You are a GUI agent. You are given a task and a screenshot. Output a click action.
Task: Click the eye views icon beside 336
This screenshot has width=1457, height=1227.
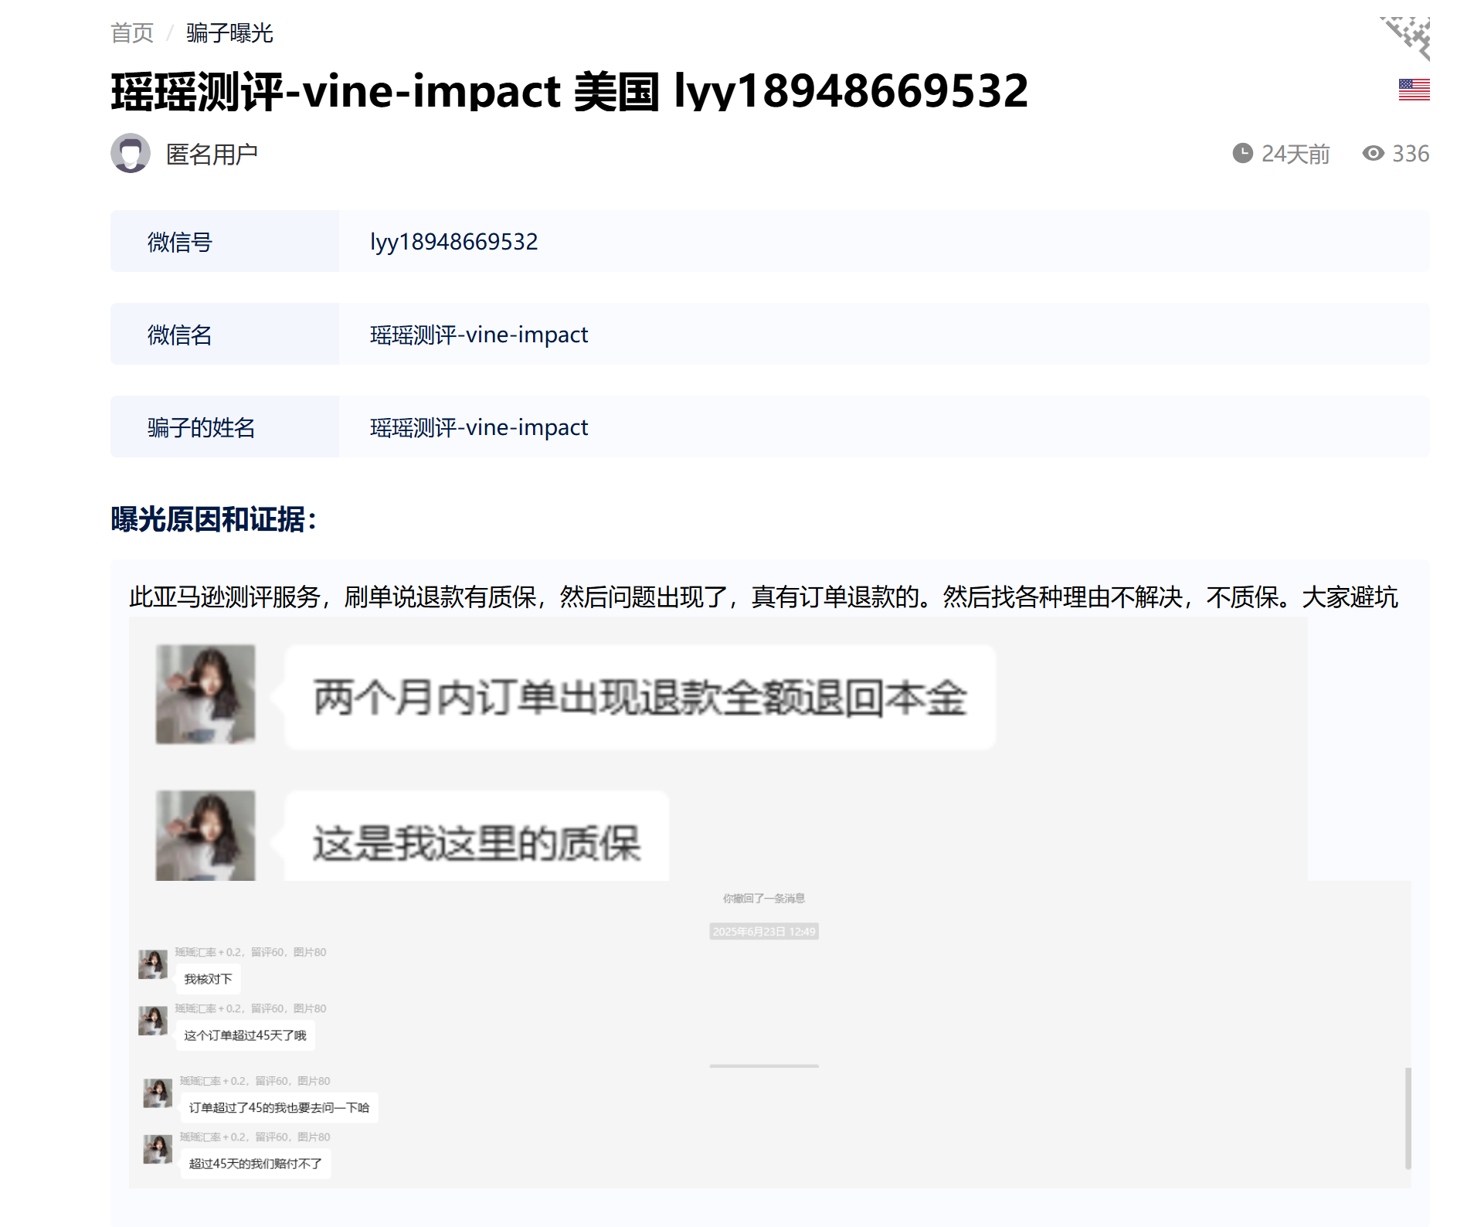pos(1373,153)
